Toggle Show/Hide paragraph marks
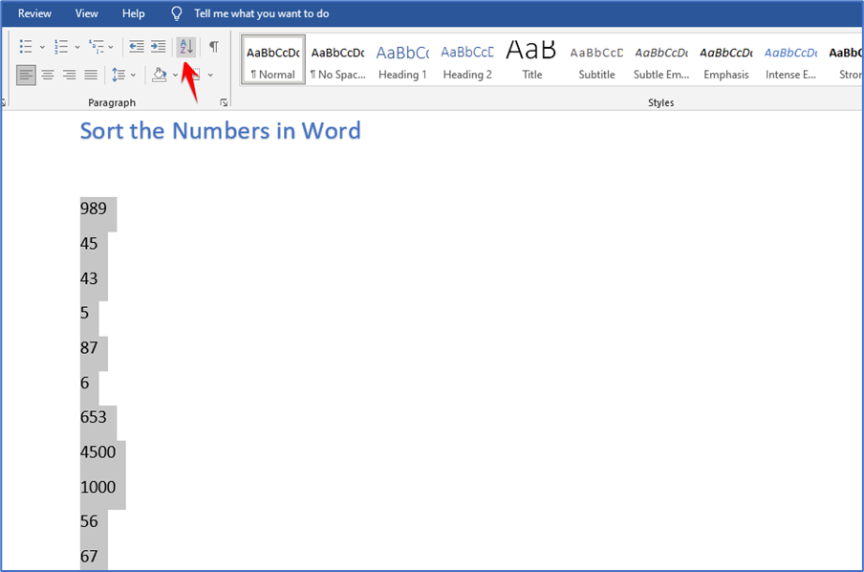 pos(214,45)
